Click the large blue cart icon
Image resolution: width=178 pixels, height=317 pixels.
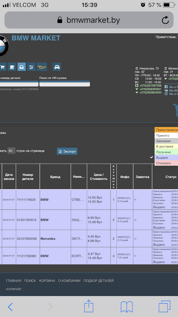point(175,110)
